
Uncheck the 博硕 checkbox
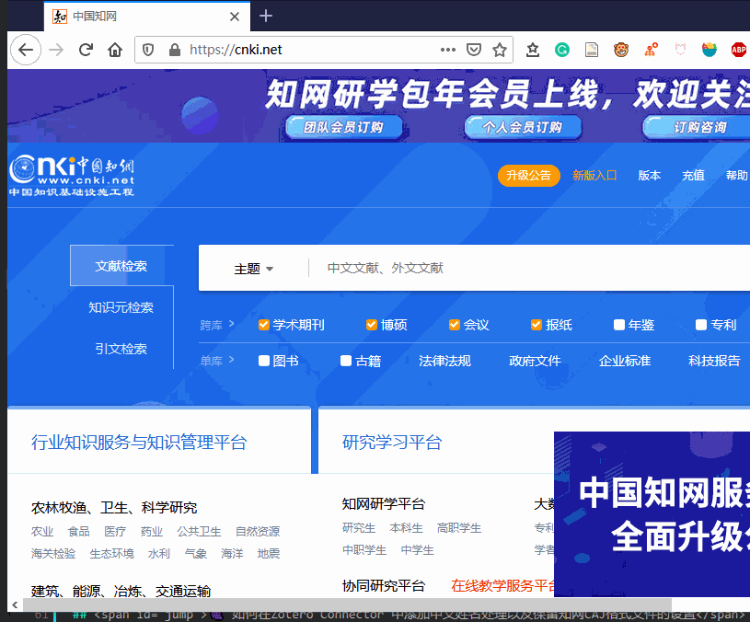[x=372, y=325]
